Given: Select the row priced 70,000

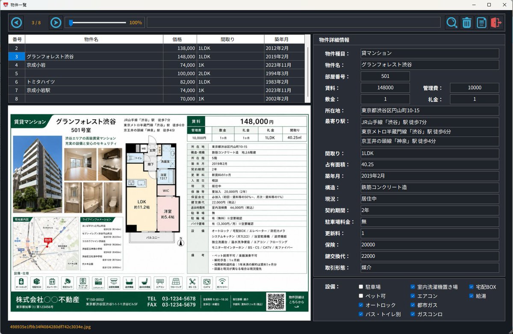Looking at the screenshot, I should pyautogui.click(x=156, y=99).
